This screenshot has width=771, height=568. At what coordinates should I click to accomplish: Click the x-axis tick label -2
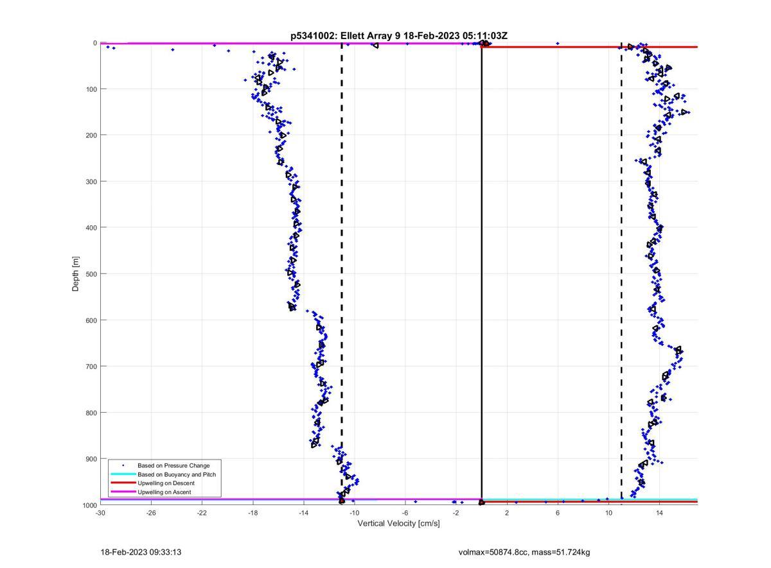click(x=456, y=513)
